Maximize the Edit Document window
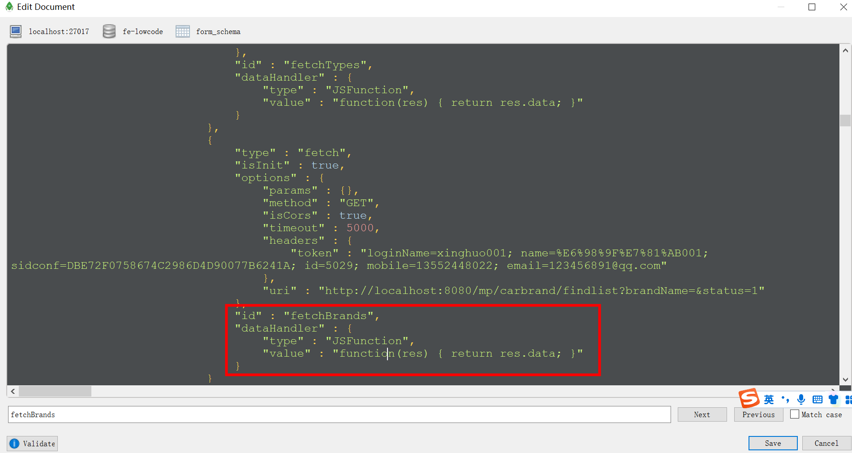Viewport: 852px width, 453px height. [x=812, y=7]
